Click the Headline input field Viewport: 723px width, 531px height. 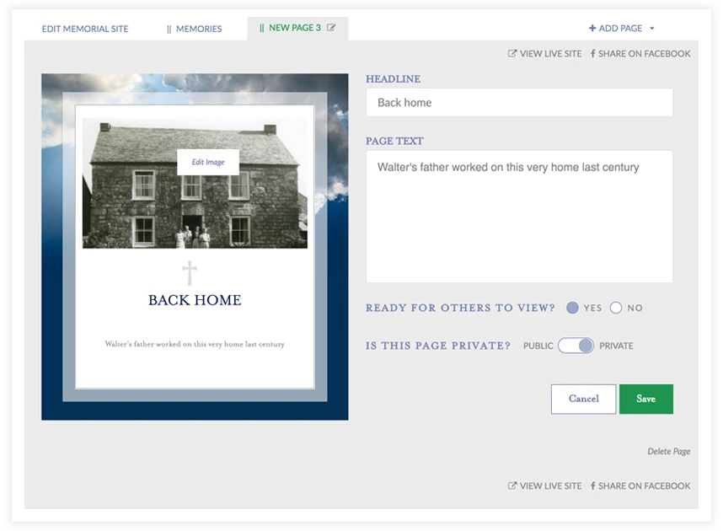coord(519,103)
